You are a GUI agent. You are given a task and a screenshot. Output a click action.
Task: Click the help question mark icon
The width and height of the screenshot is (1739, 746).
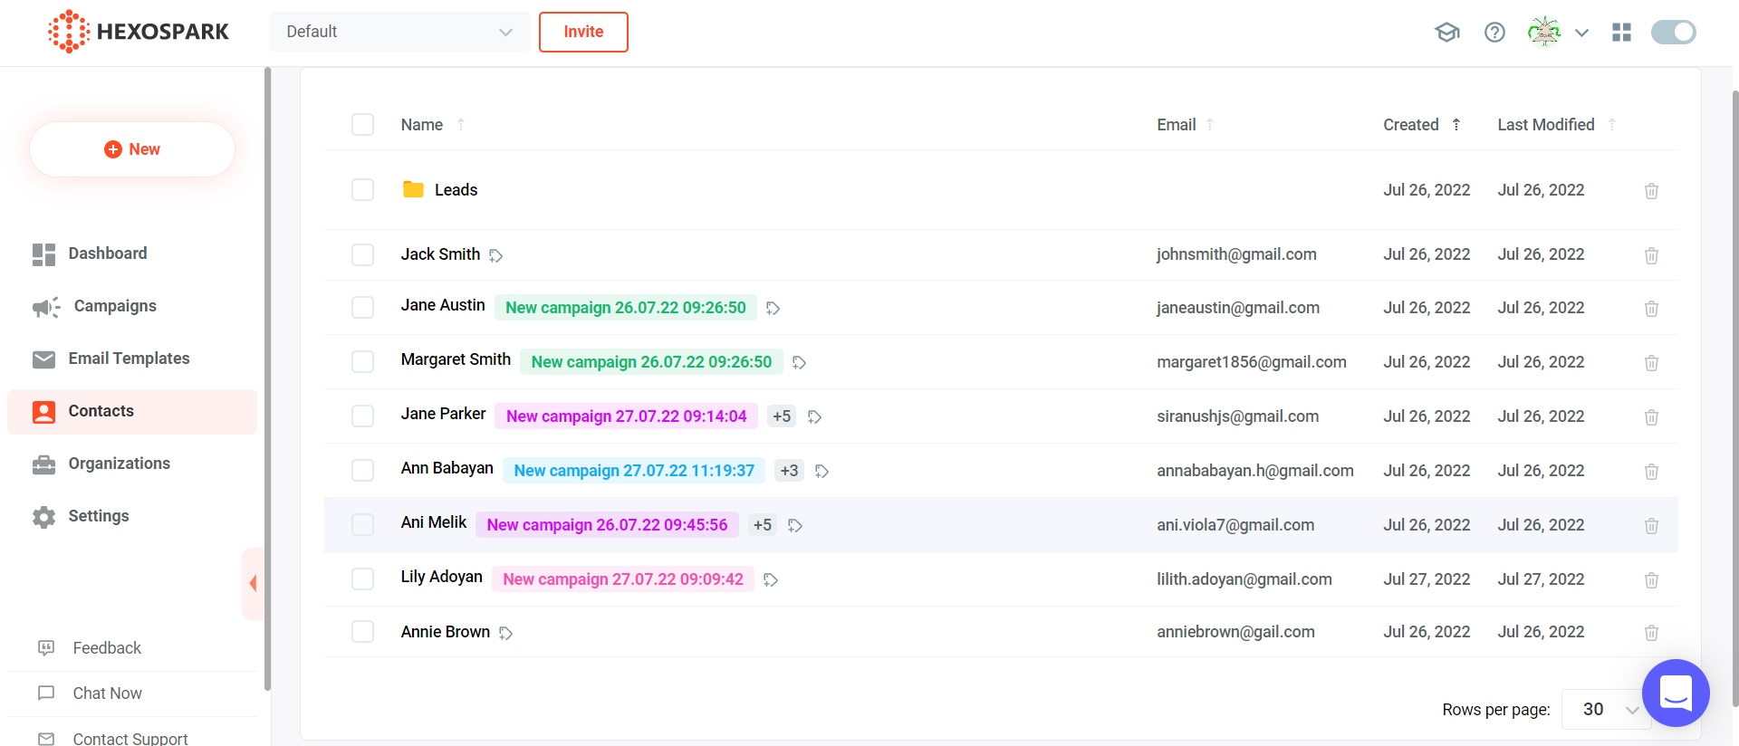pyautogui.click(x=1494, y=33)
